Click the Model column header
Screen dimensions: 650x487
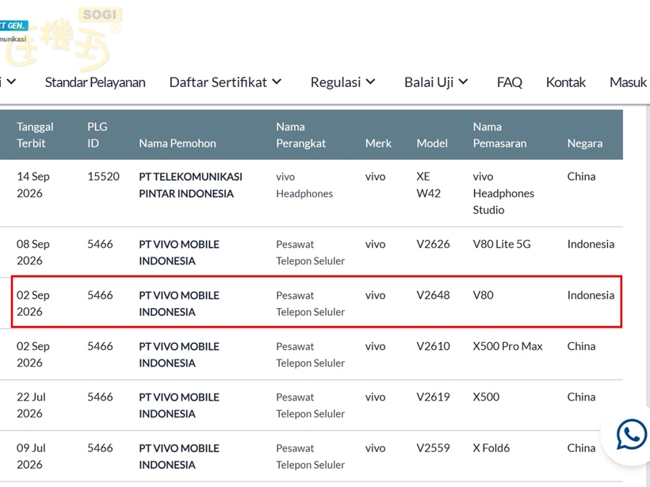tap(432, 143)
